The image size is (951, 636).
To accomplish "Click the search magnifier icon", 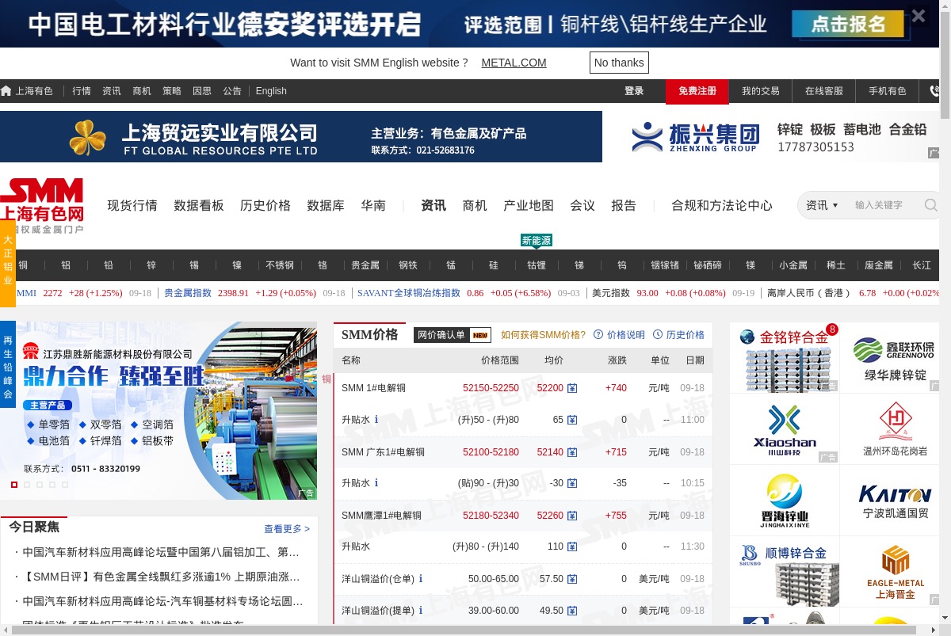I will pos(930,205).
